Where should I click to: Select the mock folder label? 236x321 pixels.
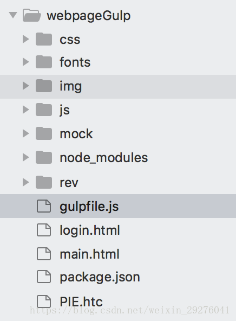(76, 134)
